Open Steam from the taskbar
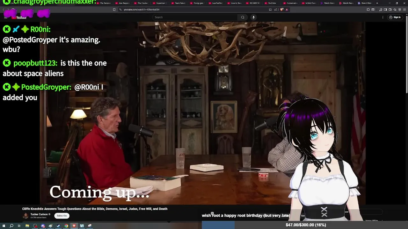 (x=58, y=226)
